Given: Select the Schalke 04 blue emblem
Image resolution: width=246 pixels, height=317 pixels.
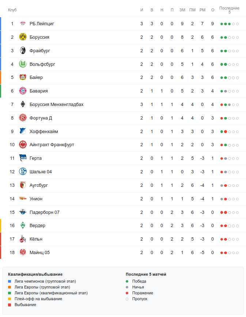Looking at the screenshot, I should 23,172.
